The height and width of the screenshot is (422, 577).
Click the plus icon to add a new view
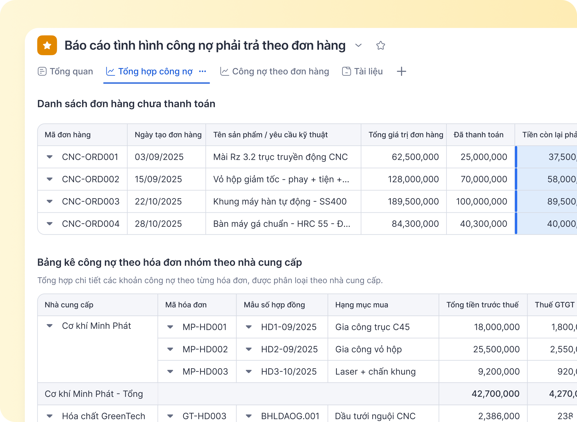[401, 71]
